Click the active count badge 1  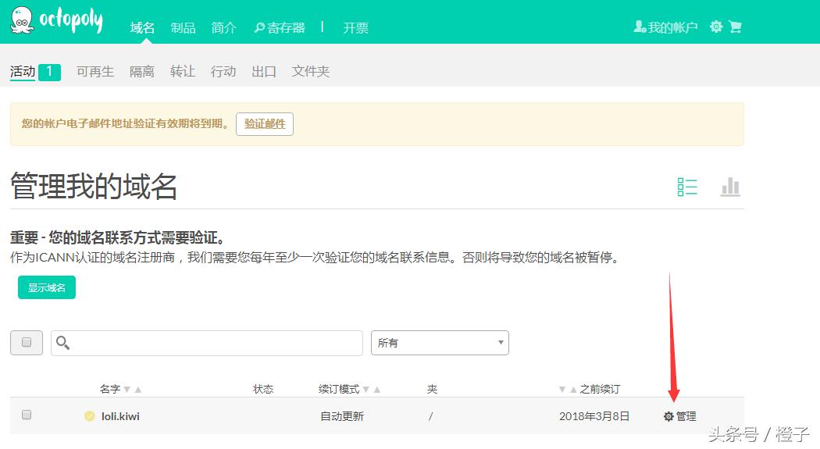pyautogui.click(x=50, y=72)
